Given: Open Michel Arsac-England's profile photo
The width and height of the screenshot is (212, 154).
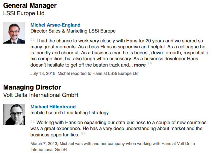Looking at the screenshot, I should (x=14, y=33).
